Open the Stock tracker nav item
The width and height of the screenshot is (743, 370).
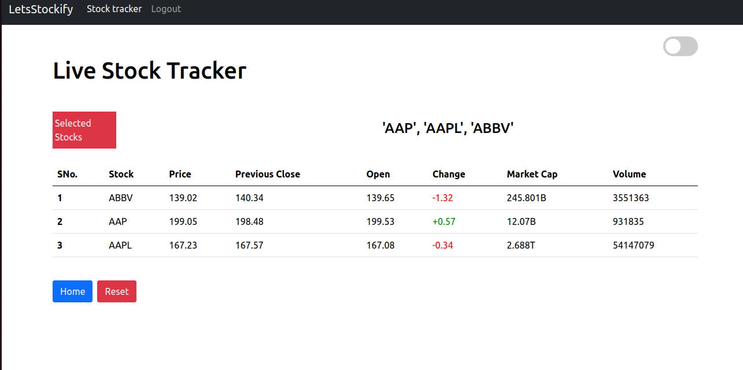[114, 9]
